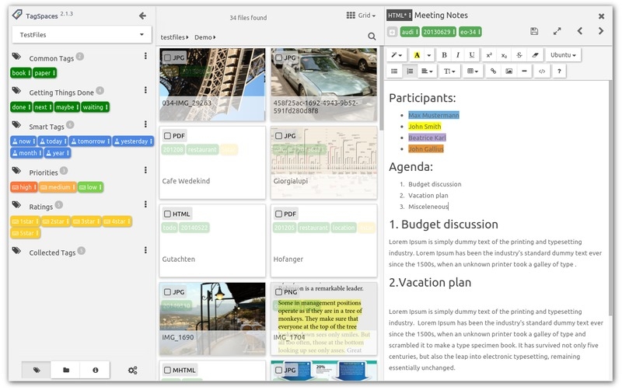Click the yellow highlight color button

pyautogui.click(x=417, y=55)
